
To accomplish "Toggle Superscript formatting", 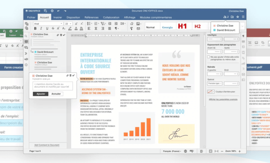I will click(58, 28).
